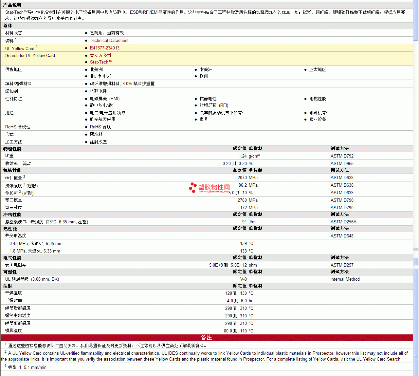The image size is (419, 376).
Task: Open UL Yellow Card E41877-234013 link
Action: tap(105, 48)
